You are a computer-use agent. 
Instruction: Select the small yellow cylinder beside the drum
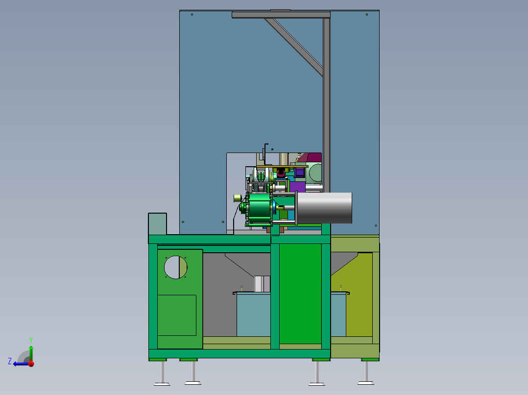click(x=238, y=198)
